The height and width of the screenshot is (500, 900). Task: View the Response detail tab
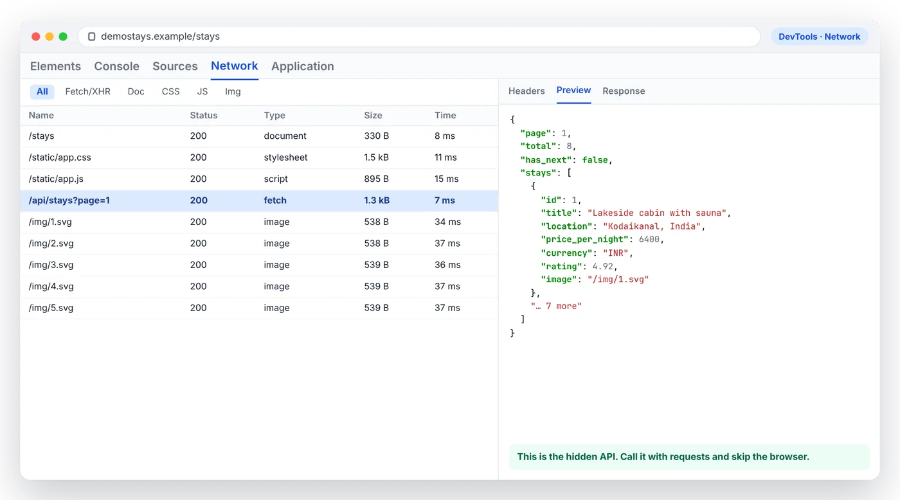[624, 91]
